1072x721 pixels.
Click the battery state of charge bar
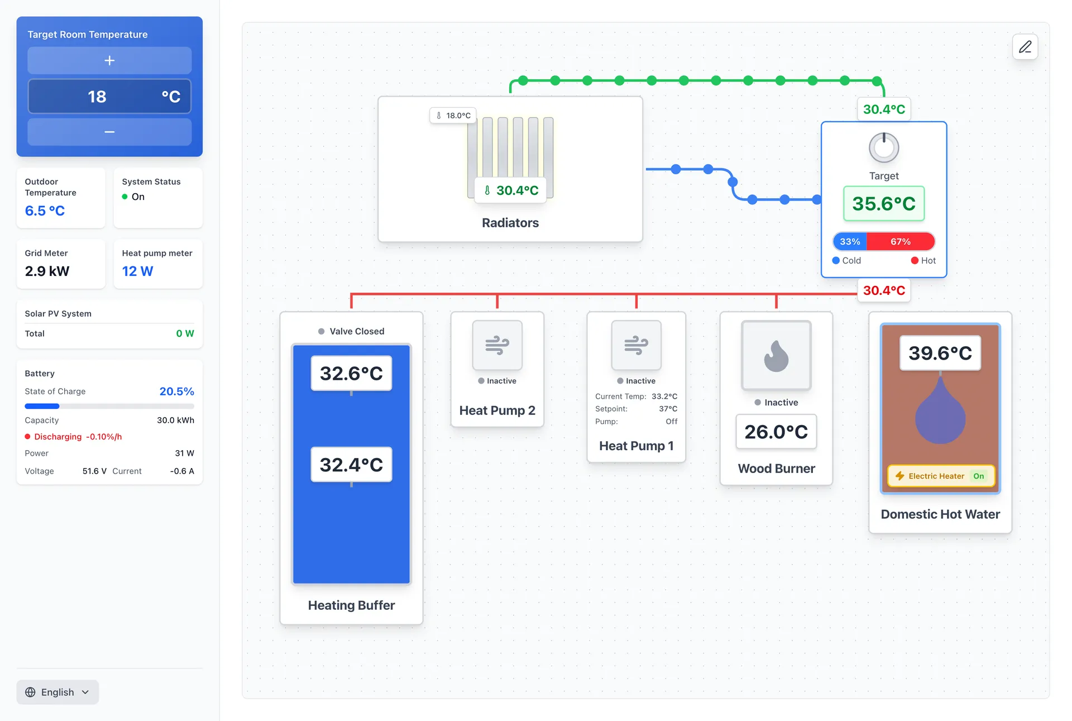tap(109, 406)
